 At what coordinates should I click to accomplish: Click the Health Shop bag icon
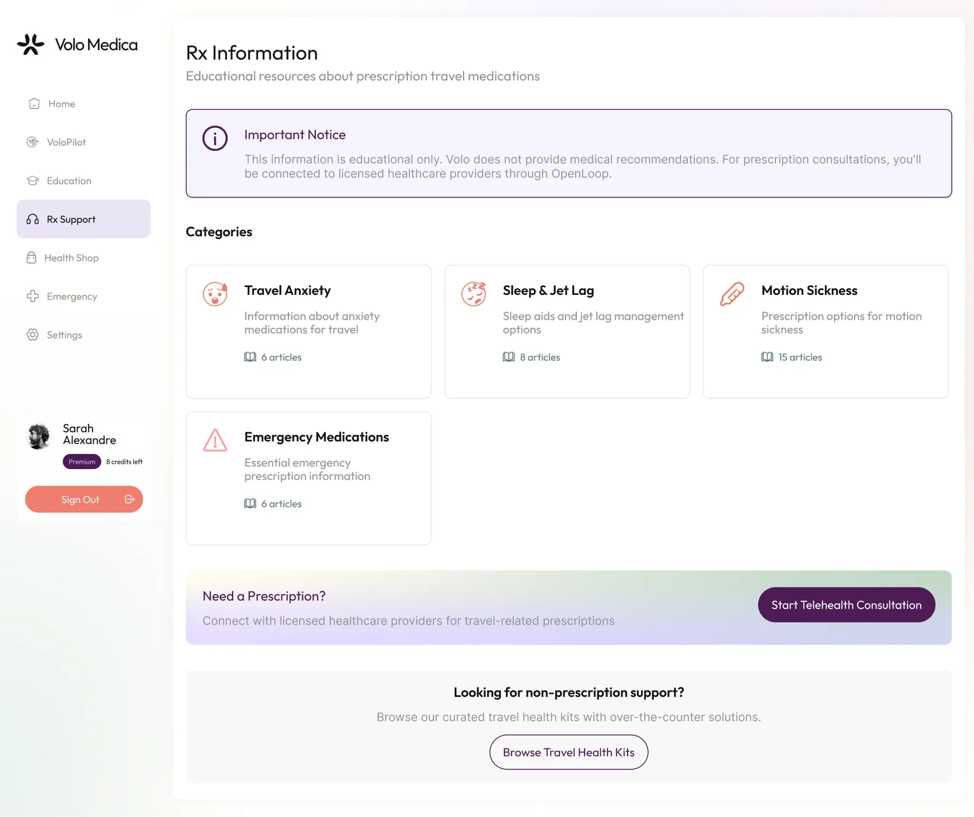coord(32,258)
